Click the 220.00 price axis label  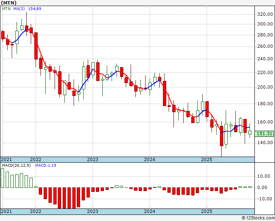[265, 72]
